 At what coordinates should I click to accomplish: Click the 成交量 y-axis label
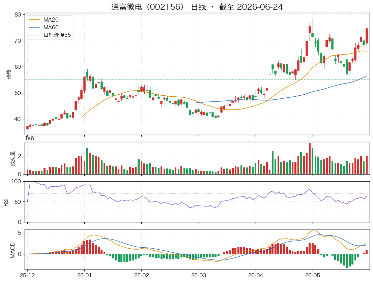coord(12,158)
